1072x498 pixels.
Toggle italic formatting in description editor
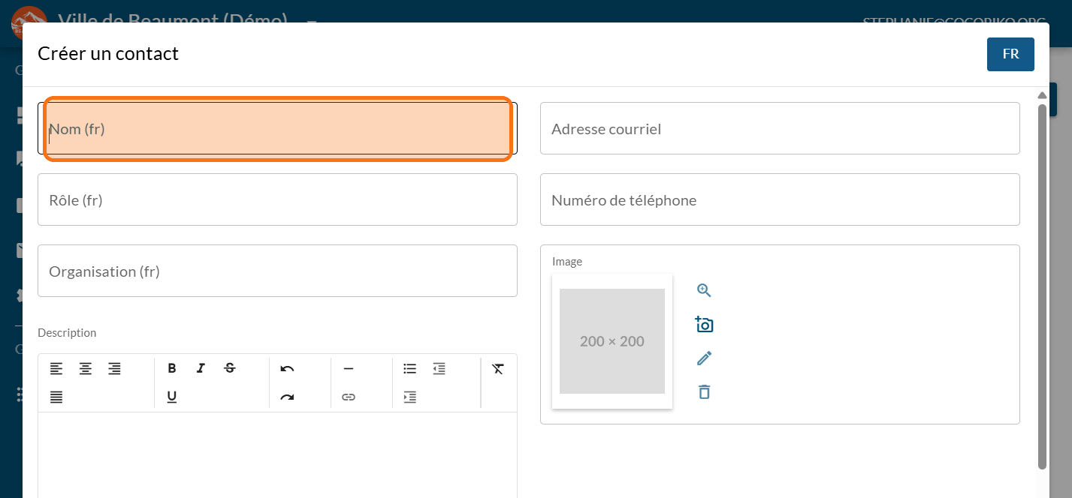click(201, 368)
